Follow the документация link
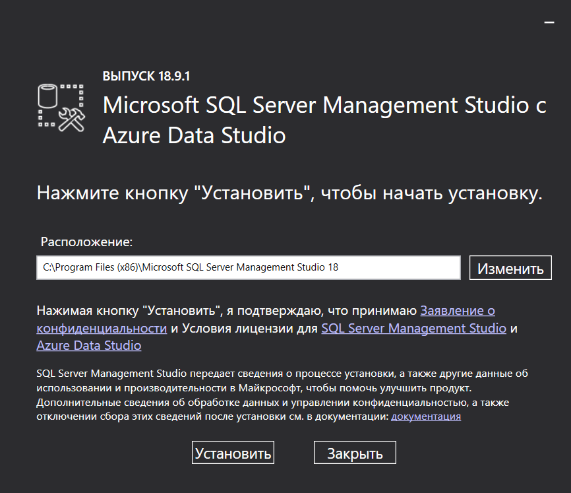571x493 pixels. click(x=426, y=416)
